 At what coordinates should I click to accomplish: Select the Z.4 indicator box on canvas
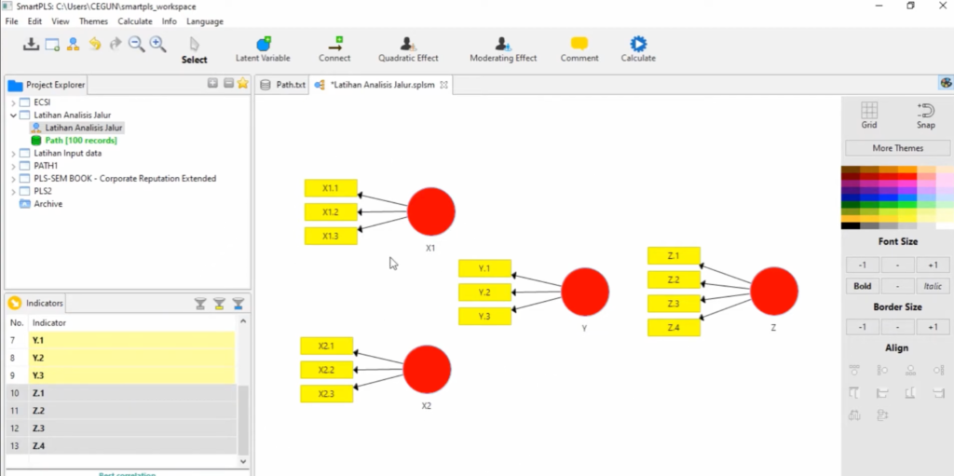pos(674,328)
